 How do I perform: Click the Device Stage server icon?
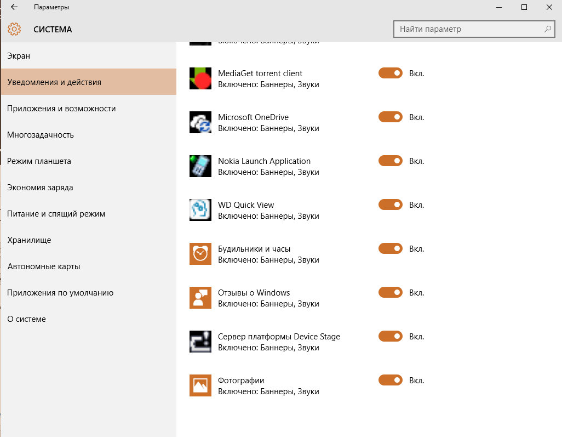tap(200, 341)
